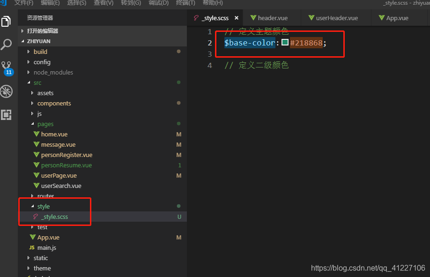
Task: Open userSearch.vue in the file tree
Action: pos(61,186)
